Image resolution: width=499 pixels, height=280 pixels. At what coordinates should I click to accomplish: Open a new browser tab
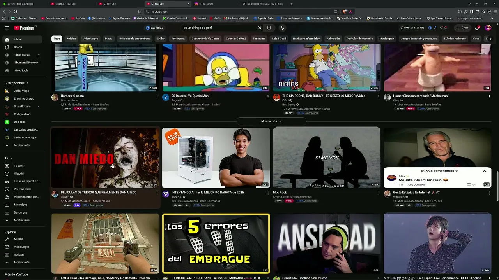(292, 4)
